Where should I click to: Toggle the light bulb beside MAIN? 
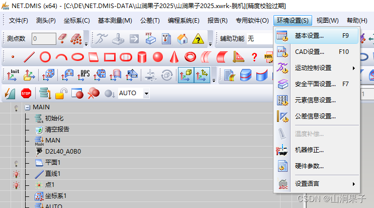16,108
